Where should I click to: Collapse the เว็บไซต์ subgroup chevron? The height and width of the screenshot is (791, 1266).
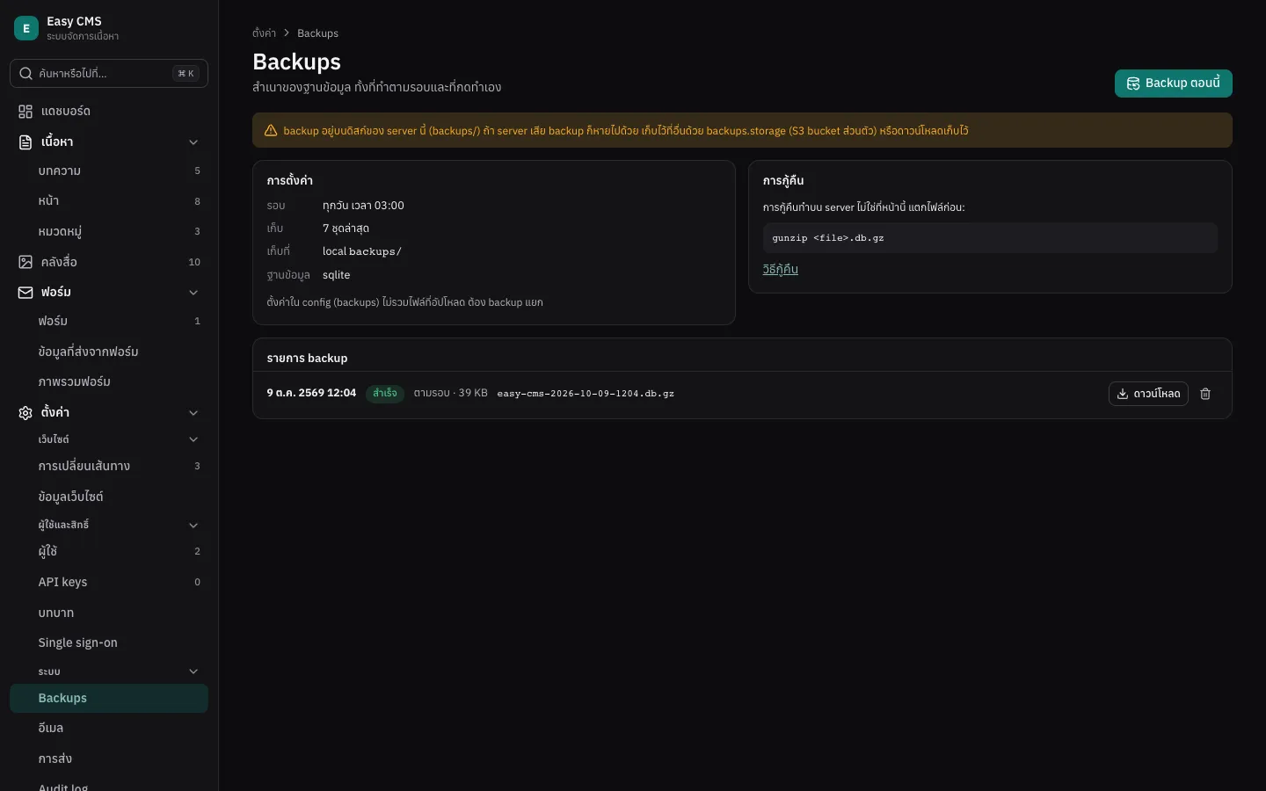(x=193, y=439)
